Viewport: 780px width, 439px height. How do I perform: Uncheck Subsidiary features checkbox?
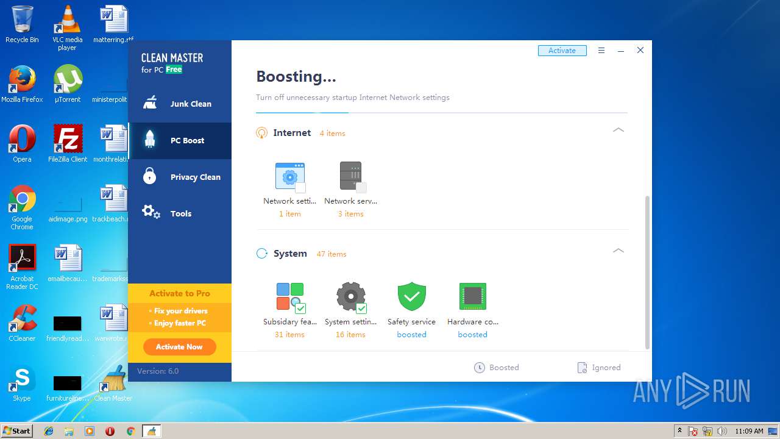(x=300, y=309)
